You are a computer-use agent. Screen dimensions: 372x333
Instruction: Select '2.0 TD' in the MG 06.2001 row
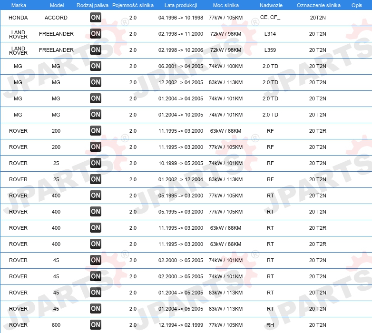[270, 66]
